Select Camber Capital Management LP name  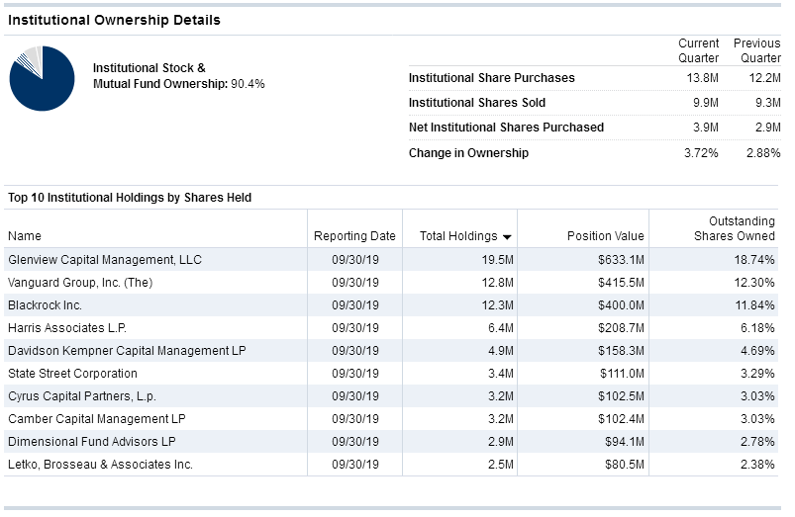(97, 419)
